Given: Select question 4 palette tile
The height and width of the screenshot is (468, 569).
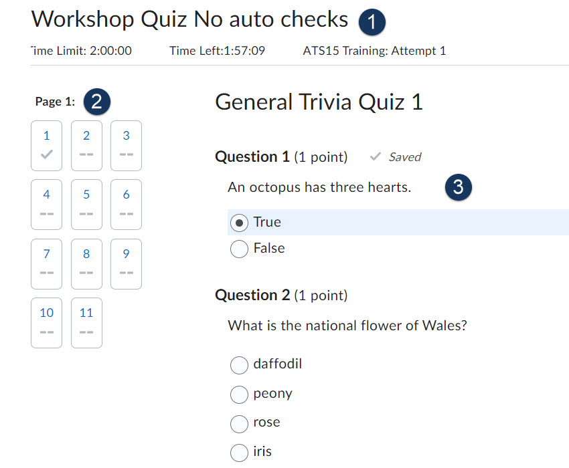Looking at the screenshot, I should (46, 204).
